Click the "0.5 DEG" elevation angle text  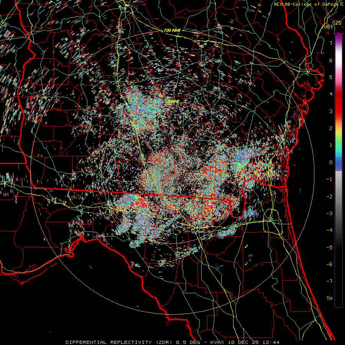(188, 342)
